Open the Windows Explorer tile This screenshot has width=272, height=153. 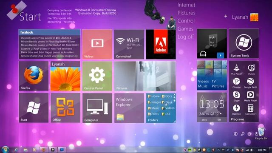[x=129, y=108]
